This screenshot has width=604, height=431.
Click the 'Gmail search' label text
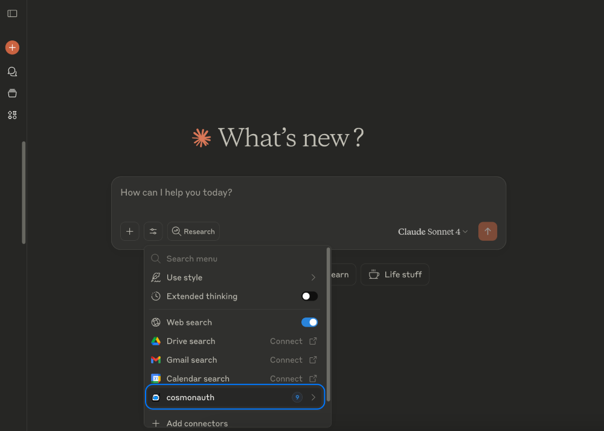click(191, 360)
